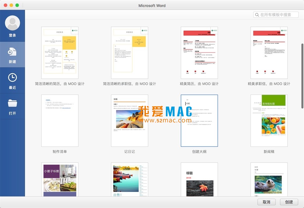Click the template gallery vertical scrollbar

click(x=303, y=76)
